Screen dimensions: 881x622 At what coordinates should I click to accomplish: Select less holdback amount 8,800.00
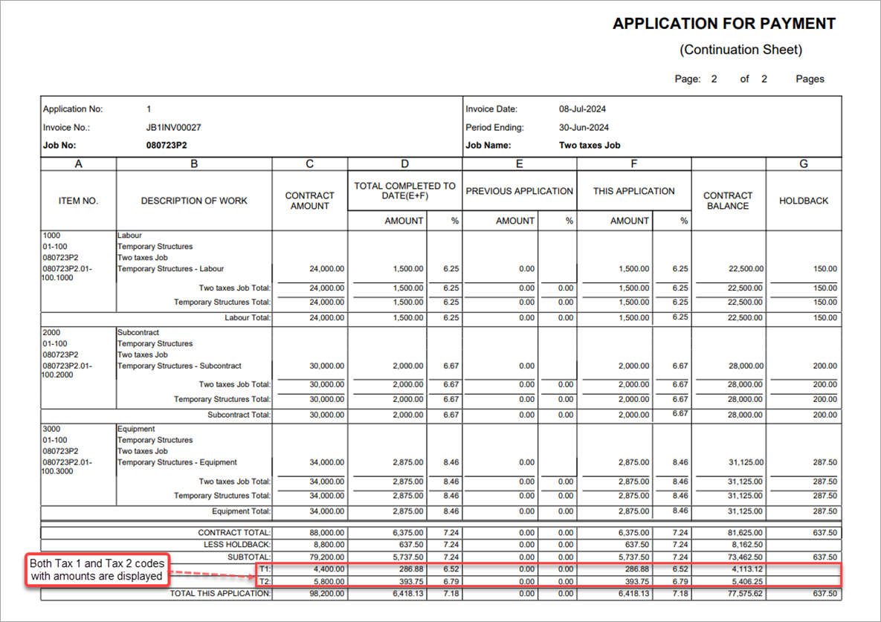(329, 545)
